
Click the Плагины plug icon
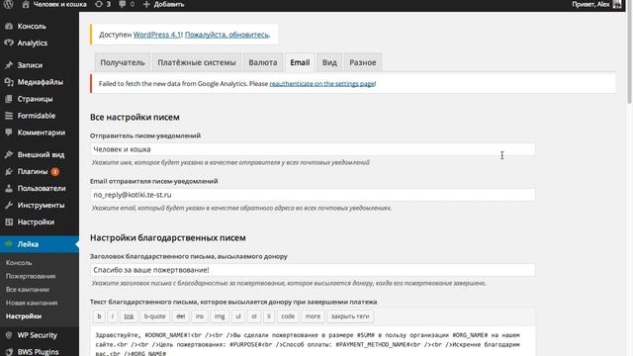[x=9, y=171]
